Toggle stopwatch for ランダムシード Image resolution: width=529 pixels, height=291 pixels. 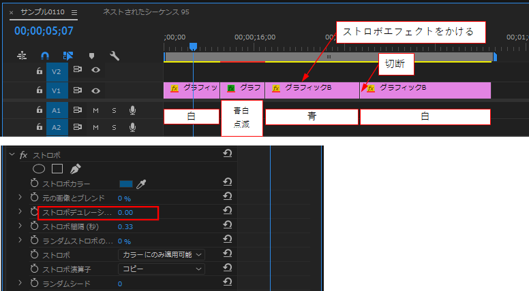(34, 283)
